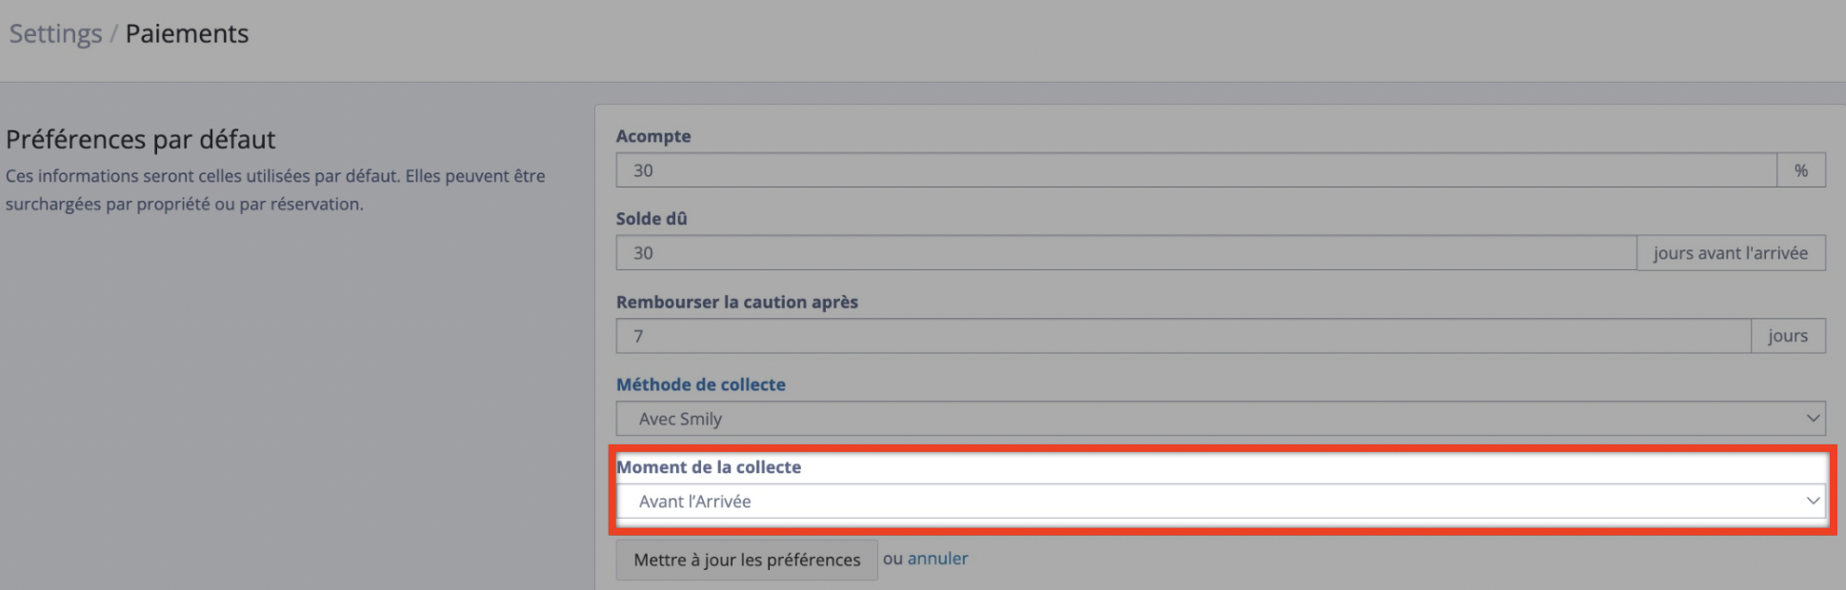This screenshot has height=590, width=1846.
Task: Click the chevron on Avec Smily select
Action: tap(1813, 419)
